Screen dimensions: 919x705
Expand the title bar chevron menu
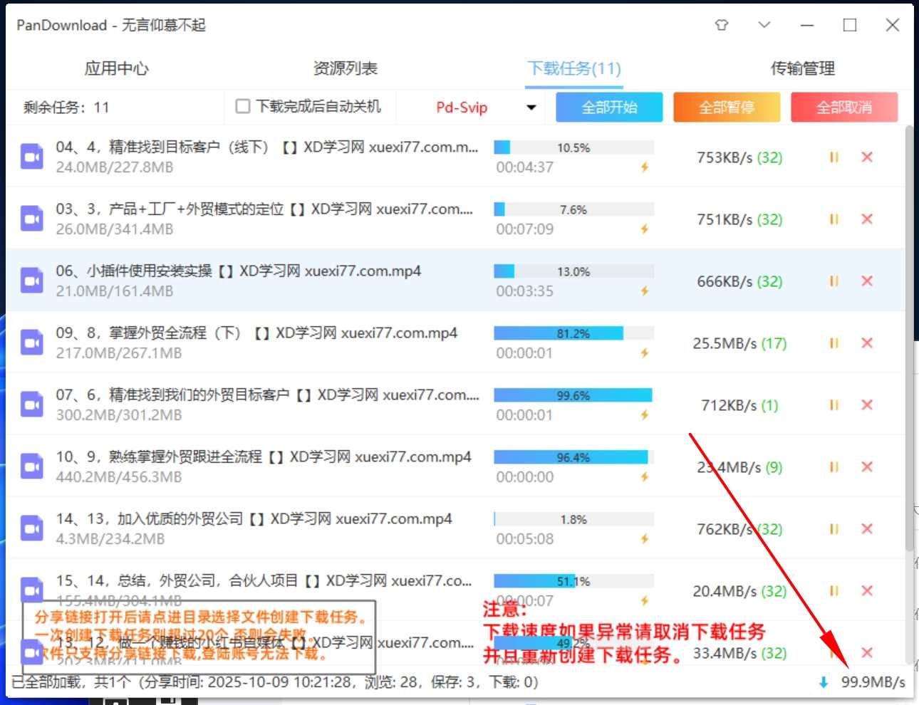764,25
